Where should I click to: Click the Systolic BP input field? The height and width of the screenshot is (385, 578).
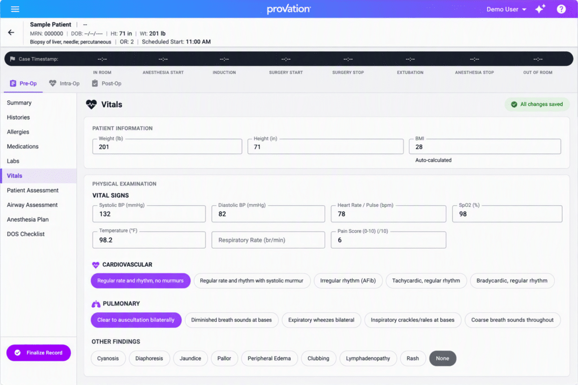pos(149,214)
